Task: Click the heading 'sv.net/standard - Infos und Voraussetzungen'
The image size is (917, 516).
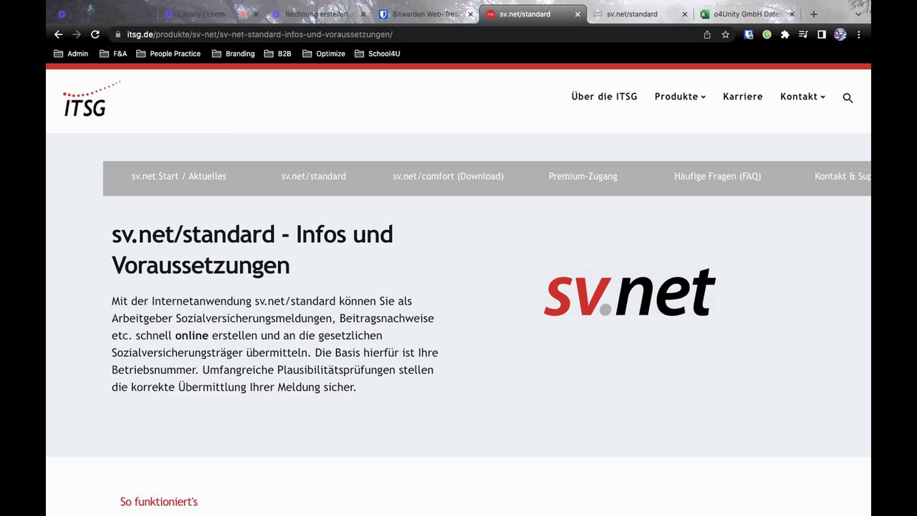Action: coord(252,249)
